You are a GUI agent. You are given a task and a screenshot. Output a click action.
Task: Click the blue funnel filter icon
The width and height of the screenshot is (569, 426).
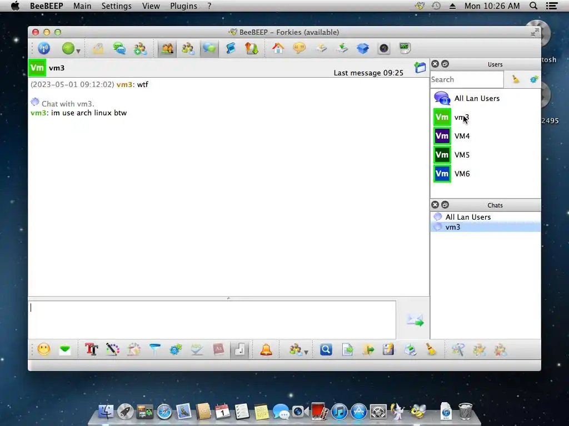[155, 349]
